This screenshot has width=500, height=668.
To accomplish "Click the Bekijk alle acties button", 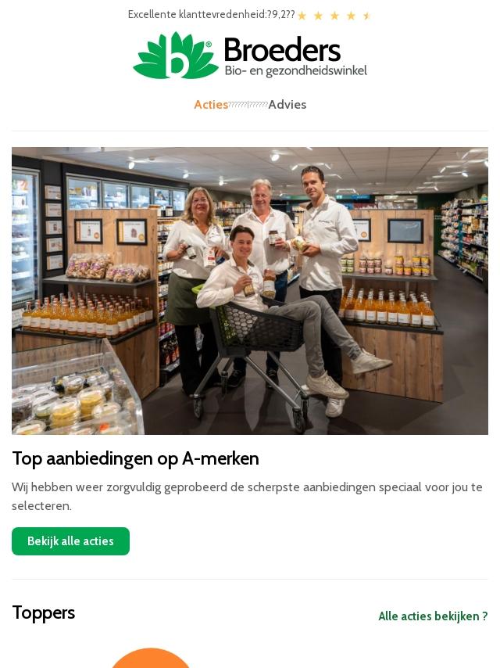I will 70,541.
